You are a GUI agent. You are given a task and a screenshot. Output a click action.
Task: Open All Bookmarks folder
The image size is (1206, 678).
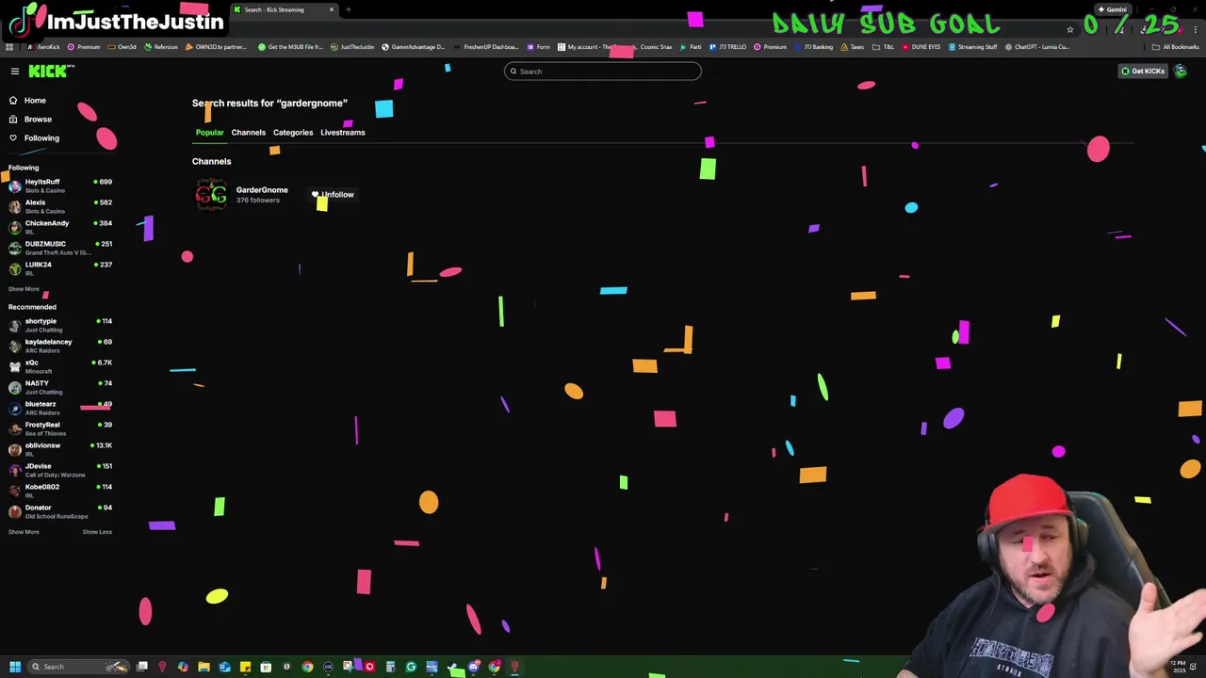(x=1177, y=47)
